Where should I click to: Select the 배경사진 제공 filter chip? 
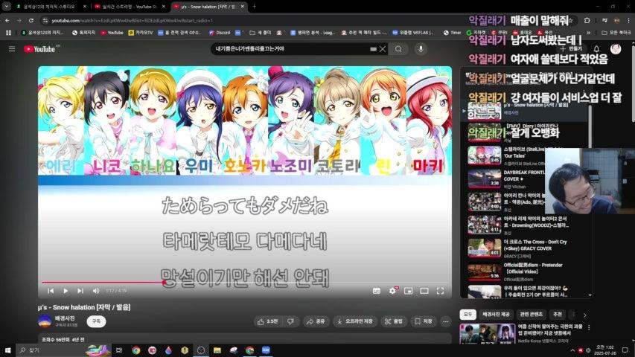(x=496, y=315)
